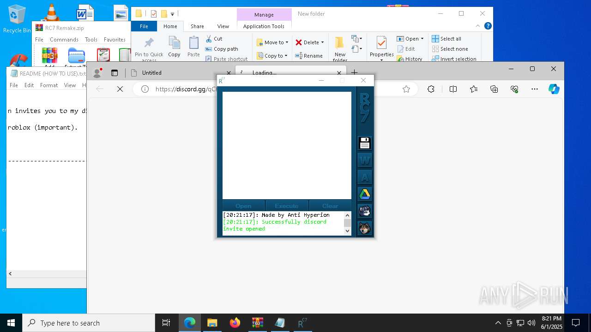Open the Google Drive icon in RC7
The height and width of the screenshot is (332, 591).
pos(365,194)
